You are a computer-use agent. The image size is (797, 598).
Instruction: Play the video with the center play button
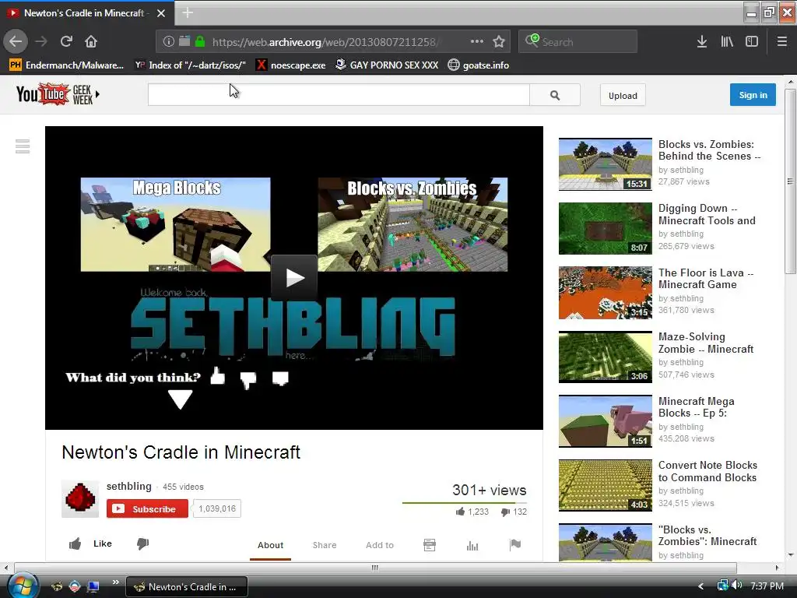[x=294, y=278]
